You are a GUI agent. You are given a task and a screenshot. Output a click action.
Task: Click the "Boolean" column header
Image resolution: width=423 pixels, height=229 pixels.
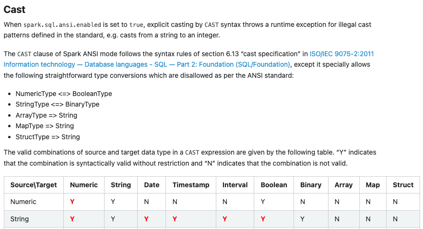point(274,185)
